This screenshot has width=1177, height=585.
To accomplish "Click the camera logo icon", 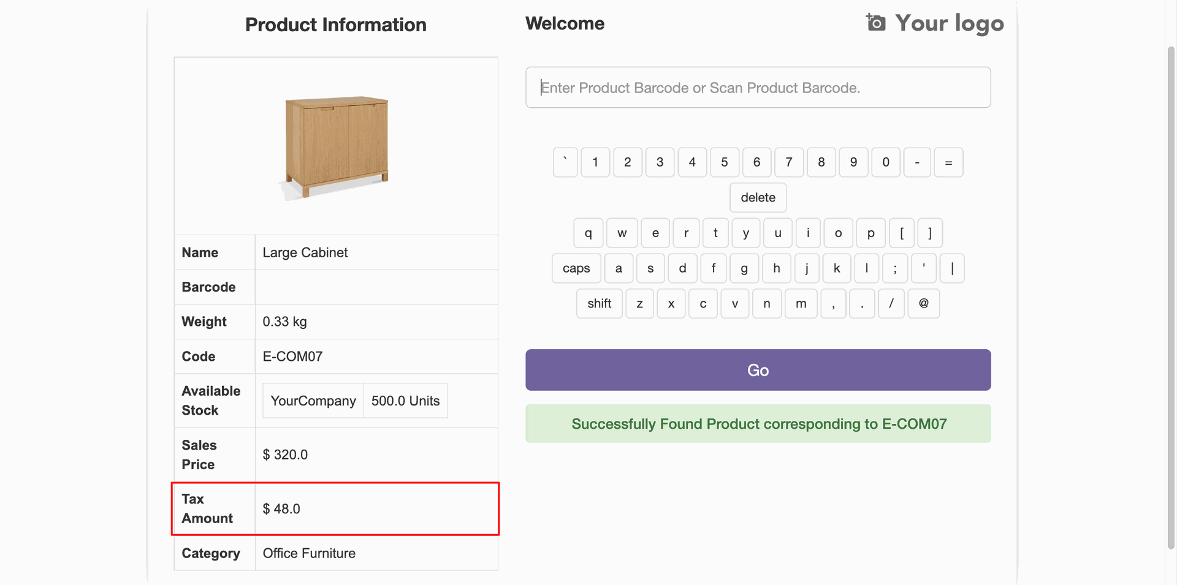I will 875,23.
